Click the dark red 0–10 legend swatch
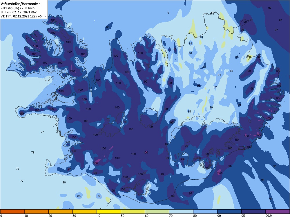Screen dimensions: 290x218 pyautogui.click(x=12, y=212)
